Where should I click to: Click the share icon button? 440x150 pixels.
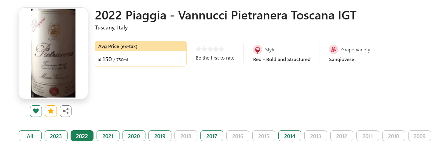tap(66, 111)
